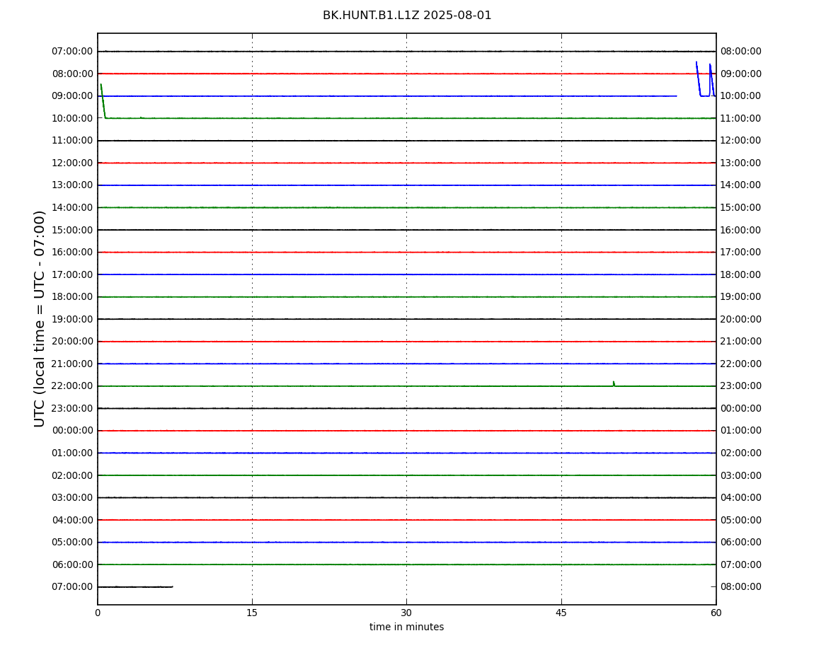Click left-axis time label 01:00:00
The width and height of the screenshot is (814, 672).
[73, 453]
